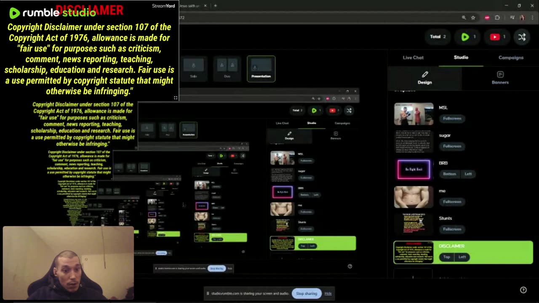Screen dimensions: 539x303
Task: Switch to the Live Chat tab
Action: [413, 58]
